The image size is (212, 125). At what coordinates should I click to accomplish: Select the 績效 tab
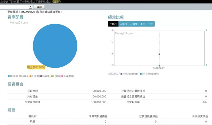click(x=57, y=2)
